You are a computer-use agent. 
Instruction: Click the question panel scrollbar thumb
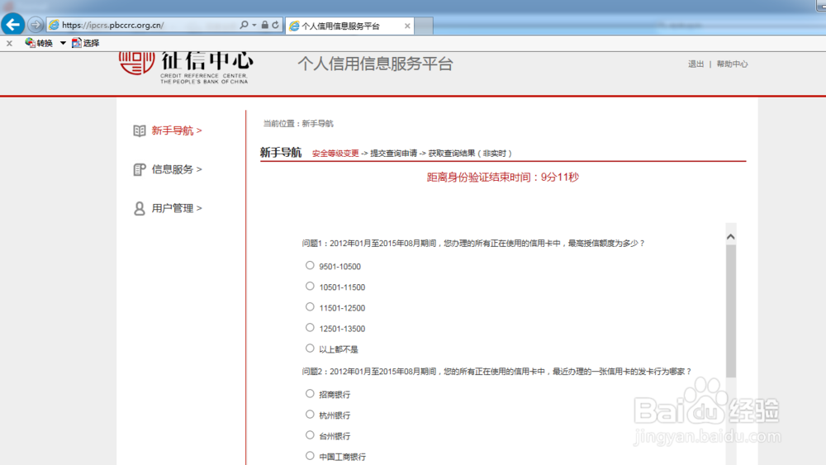coord(731,311)
